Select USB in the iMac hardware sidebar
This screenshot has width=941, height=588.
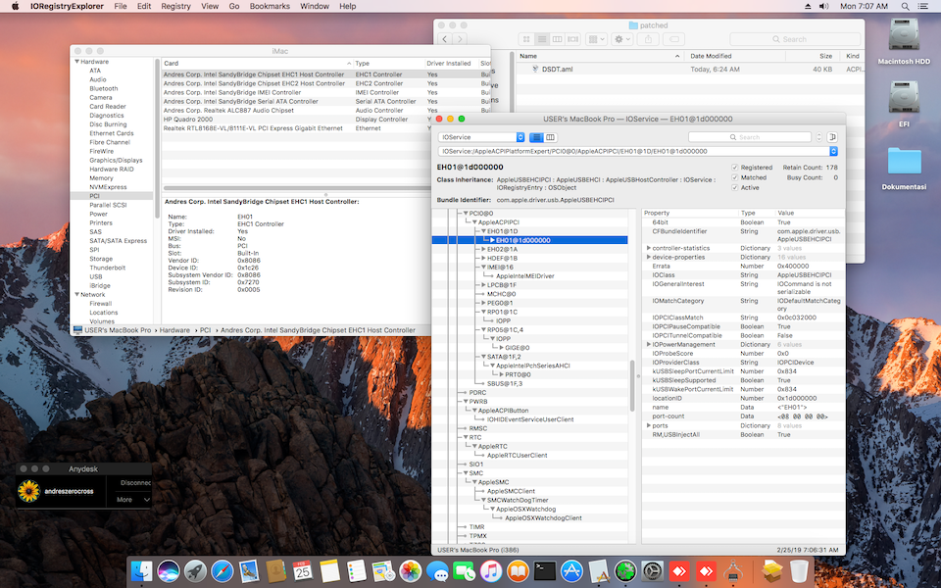[96, 276]
